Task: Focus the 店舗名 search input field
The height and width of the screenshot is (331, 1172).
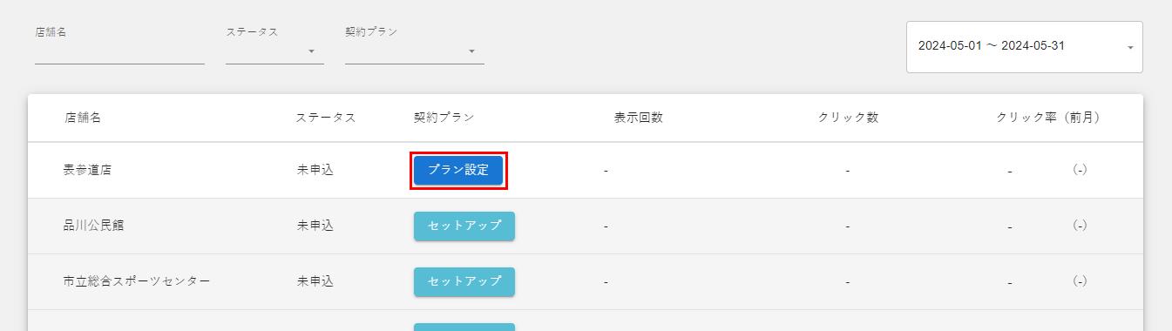Action: [x=119, y=51]
